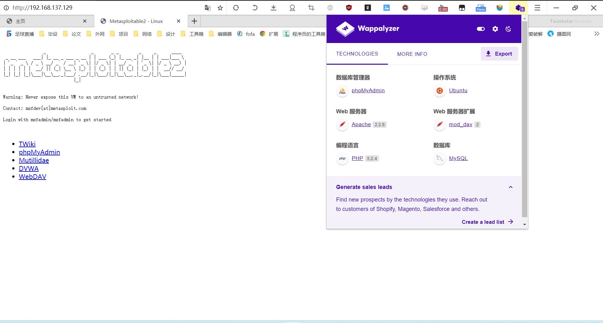Click the Export button in Wappalyzer
Viewport: 603px width, 323px height.
pos(499,54)
